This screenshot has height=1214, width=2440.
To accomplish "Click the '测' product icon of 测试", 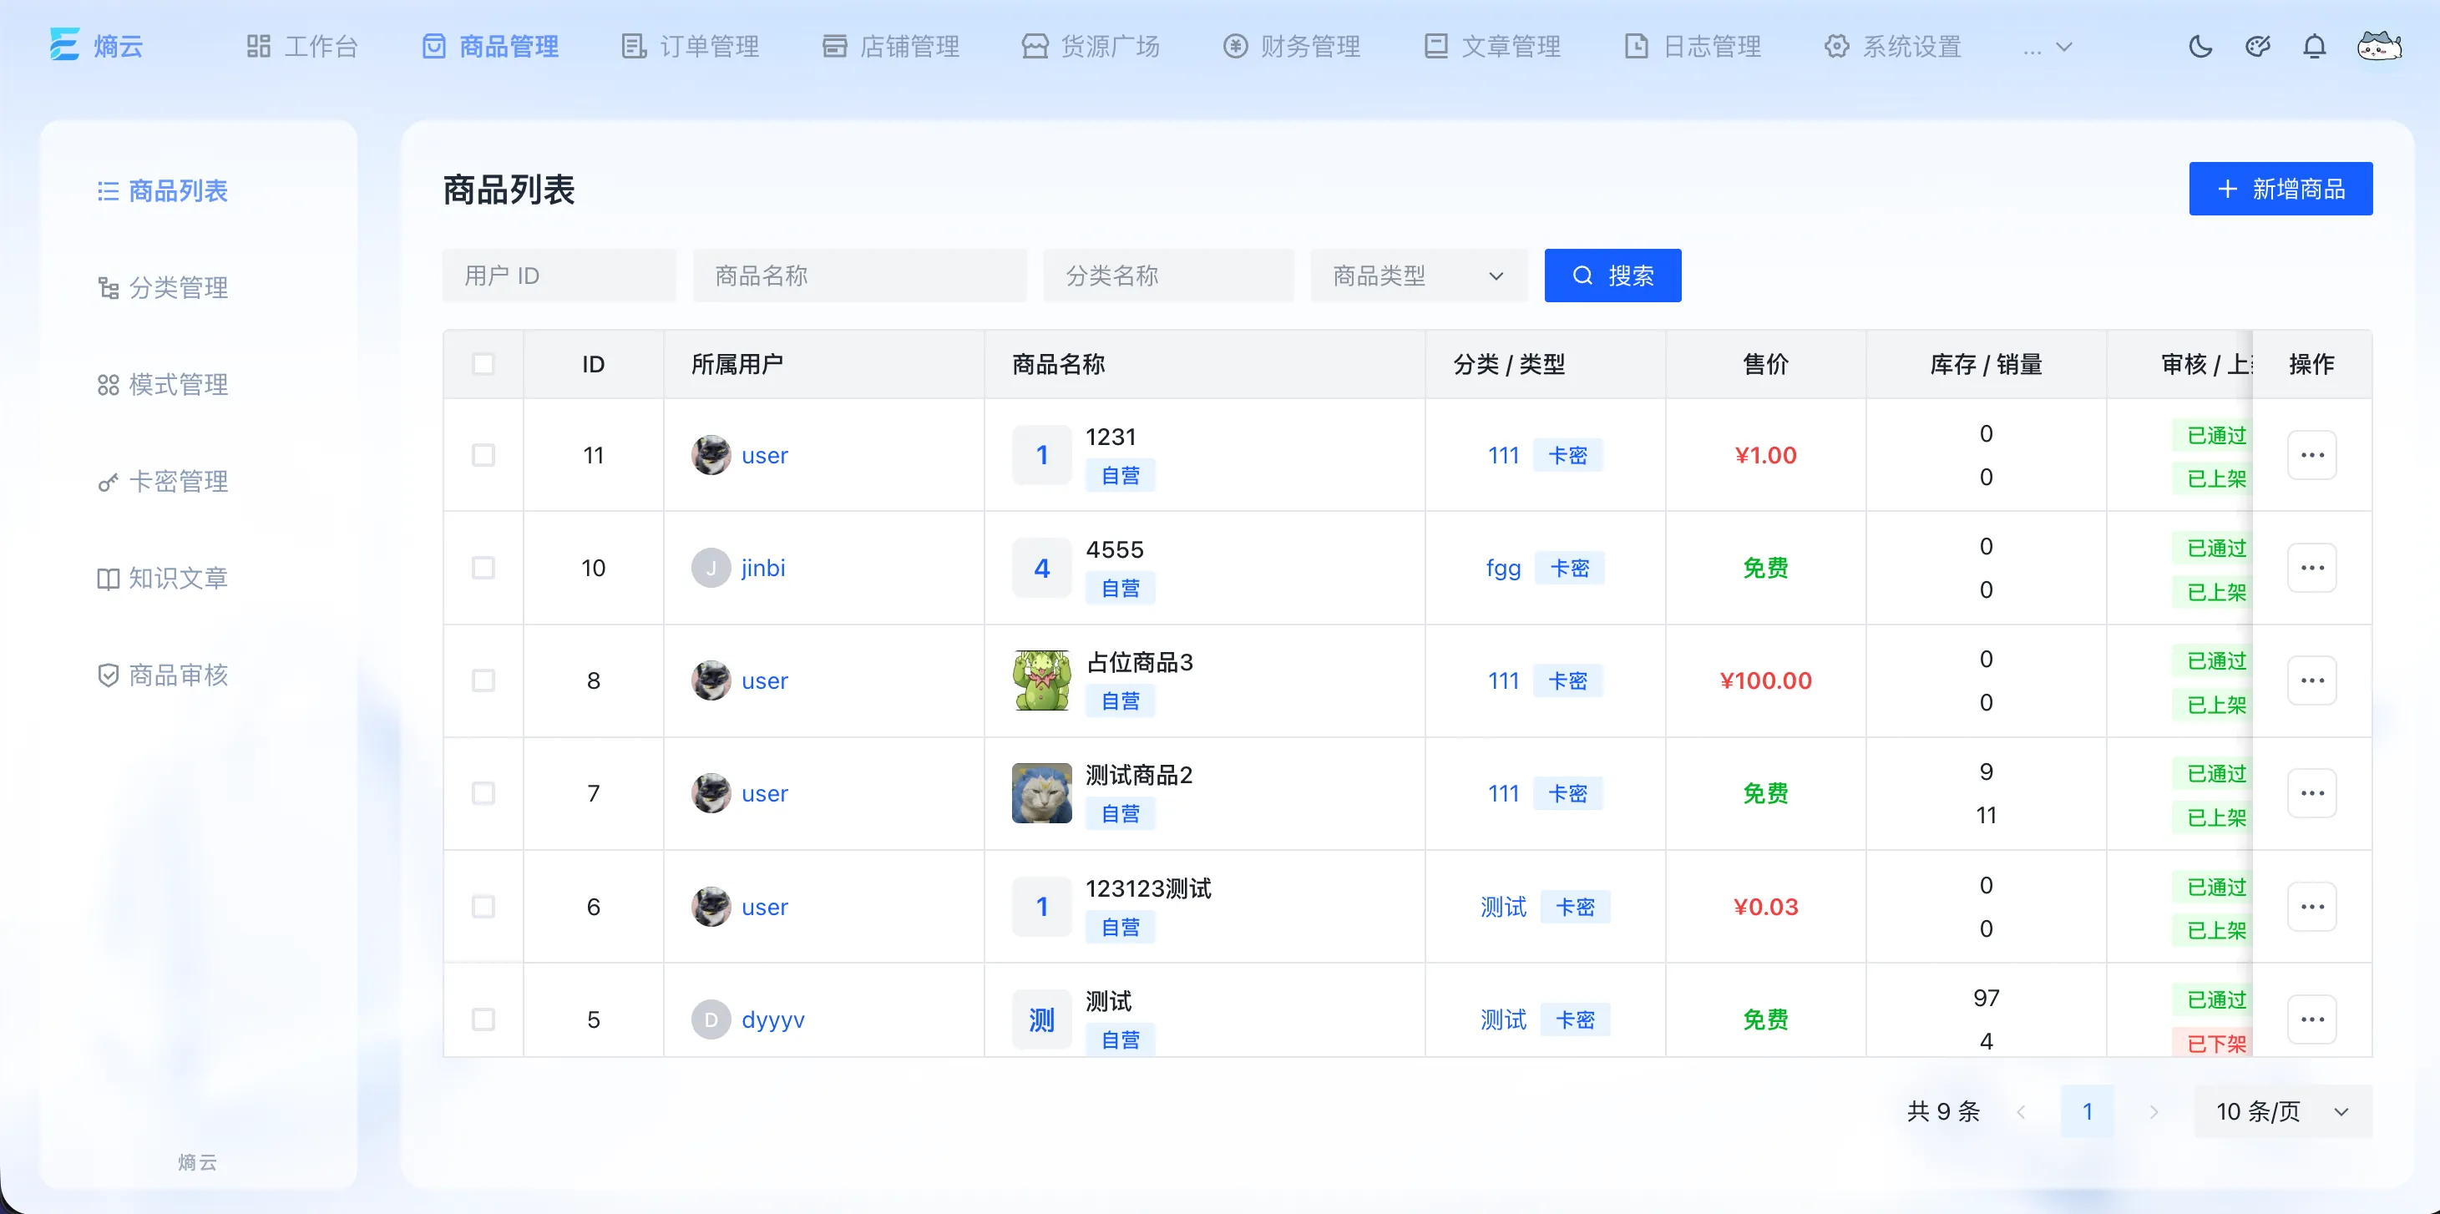I will (x=1041, y=1019).
